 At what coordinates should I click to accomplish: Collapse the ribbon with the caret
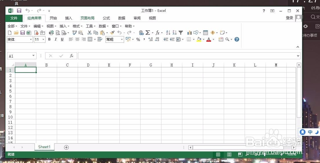click(x=298, y=47)
